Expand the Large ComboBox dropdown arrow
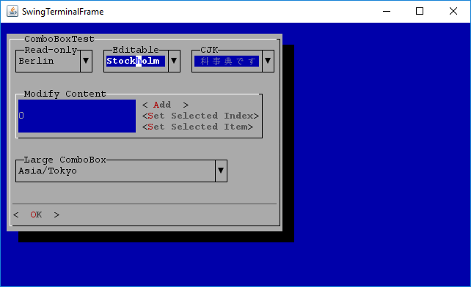This screenshot has width=471, height=287. tap(221, 171)
